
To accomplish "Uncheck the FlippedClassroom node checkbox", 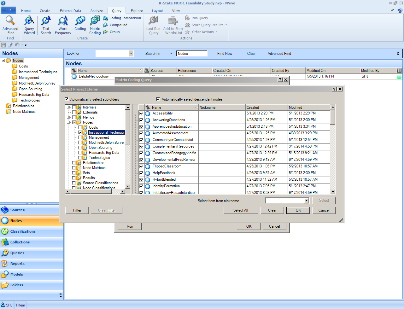I will [x=141, y=166].
